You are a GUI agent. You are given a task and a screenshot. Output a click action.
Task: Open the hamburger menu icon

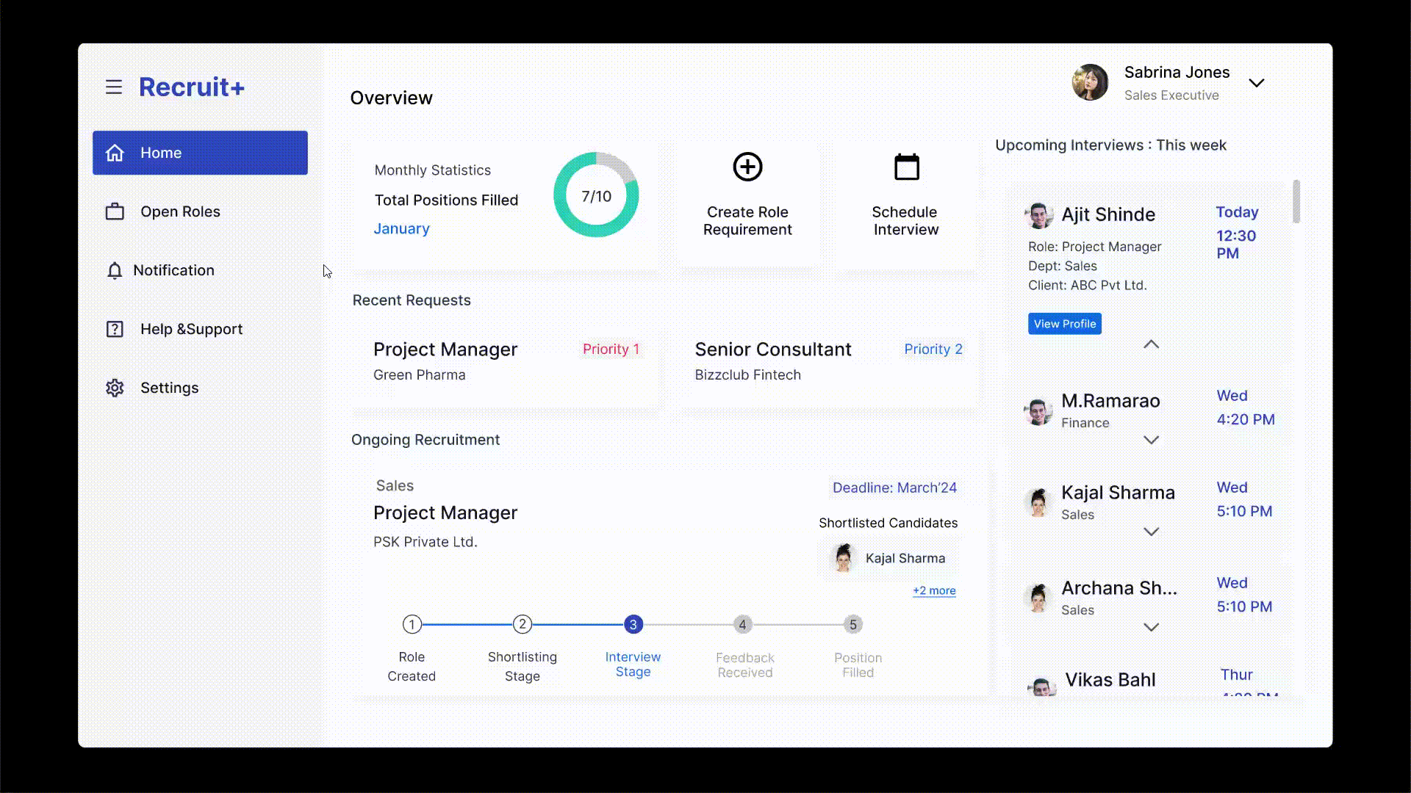pyautogui.click(x=113, y=87)
